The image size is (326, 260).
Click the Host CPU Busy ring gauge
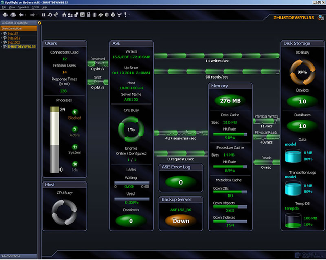[64, 212]
